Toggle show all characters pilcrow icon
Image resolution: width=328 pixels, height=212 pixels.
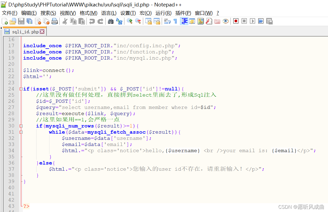[175, 21]
